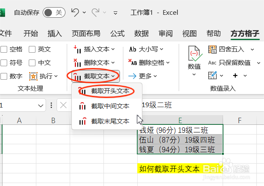Toggle the AutoSave switch
This screenshot has height=186, width=264.
click(x=54, y=13)
